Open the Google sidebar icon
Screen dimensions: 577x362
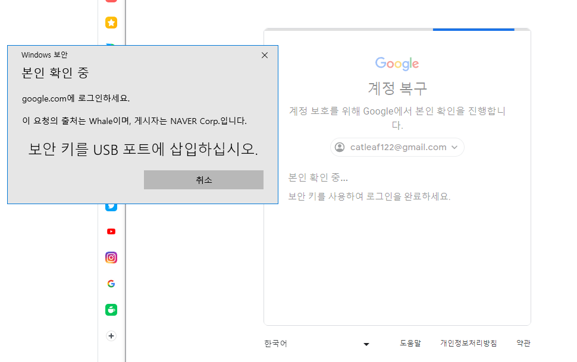pyautogui.click(x=111, y=284)
